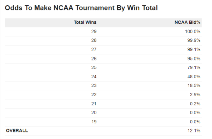This screenshot has width=212, height=139.
Task: Click the 95.0% bid value
Action: 194,59
